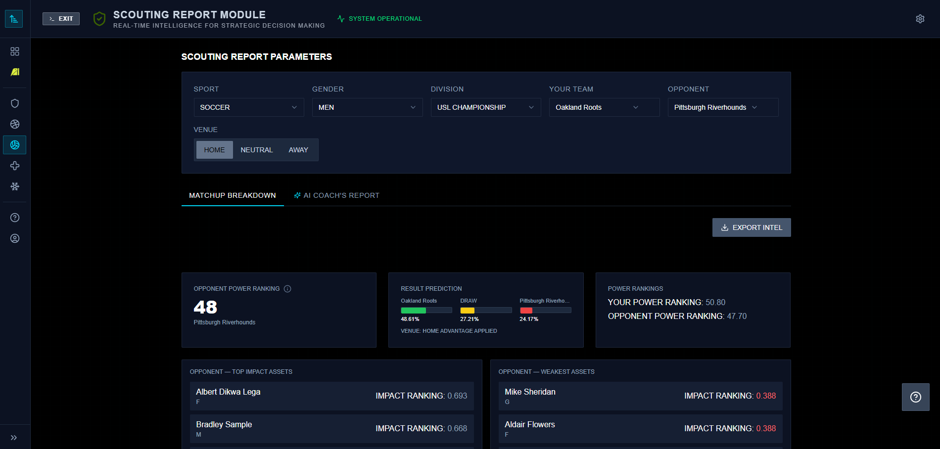Viewport: 940px width, 449px height.
Task: Select the HOME venue option
Action: click(x=214, y=150)
